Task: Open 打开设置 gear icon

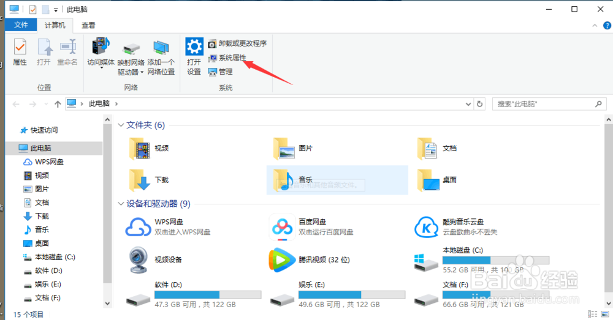Action: tap(194, 46)
